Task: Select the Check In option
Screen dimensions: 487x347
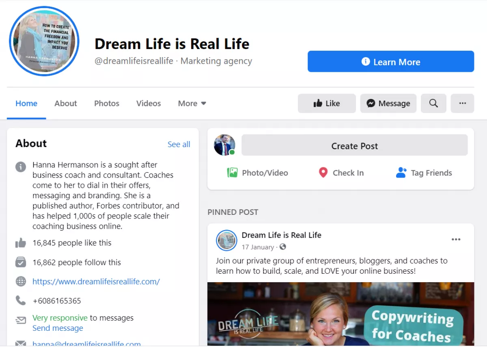Action: coord(341,173)
